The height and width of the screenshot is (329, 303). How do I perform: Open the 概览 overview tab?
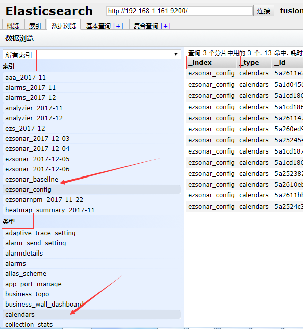coord(13,25)
